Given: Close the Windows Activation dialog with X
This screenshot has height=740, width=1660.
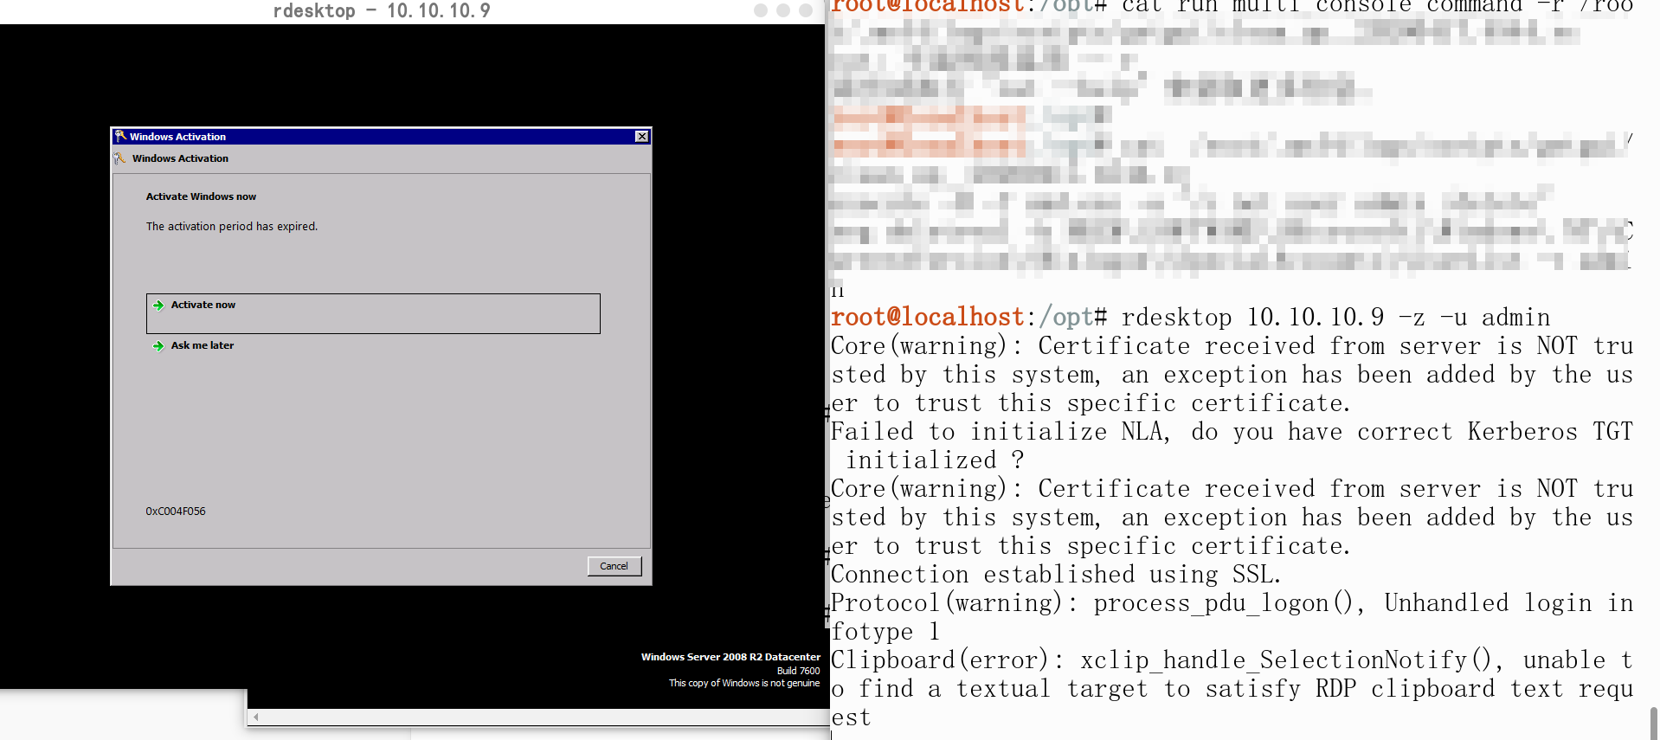Looking at the screenshot, I should (x=641, y=137).
